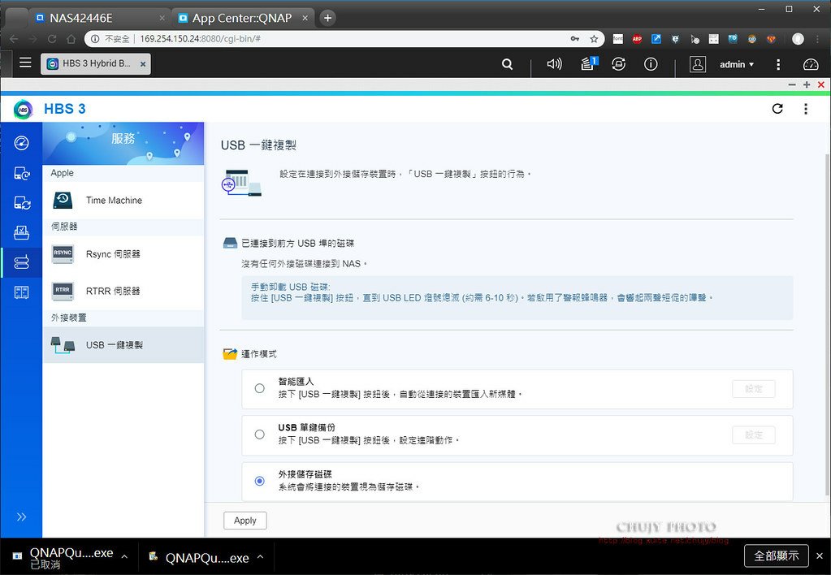The height and width of the screenshot is (575, 831).
Task: Open the jobs sidebar icon
Action: [x=21, y=232]
